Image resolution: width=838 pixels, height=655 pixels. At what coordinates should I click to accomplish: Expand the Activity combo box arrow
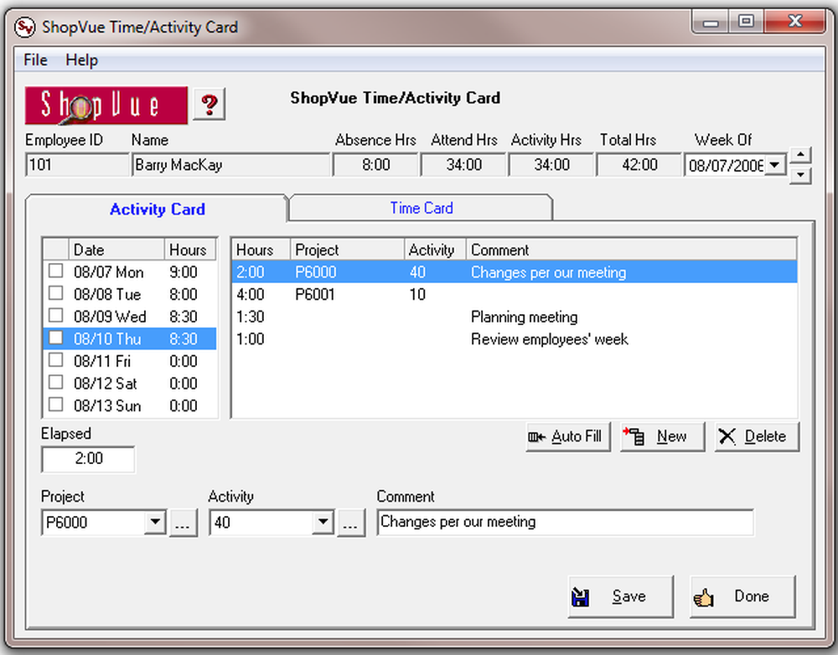coord(323,522)
